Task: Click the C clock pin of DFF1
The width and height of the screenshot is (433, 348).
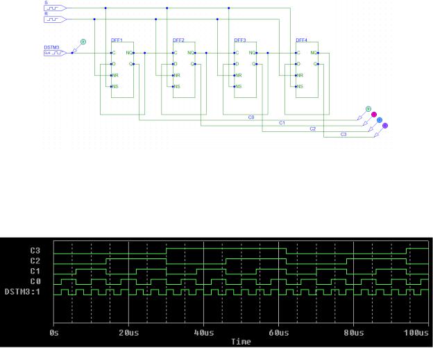Action: (114, 53)
